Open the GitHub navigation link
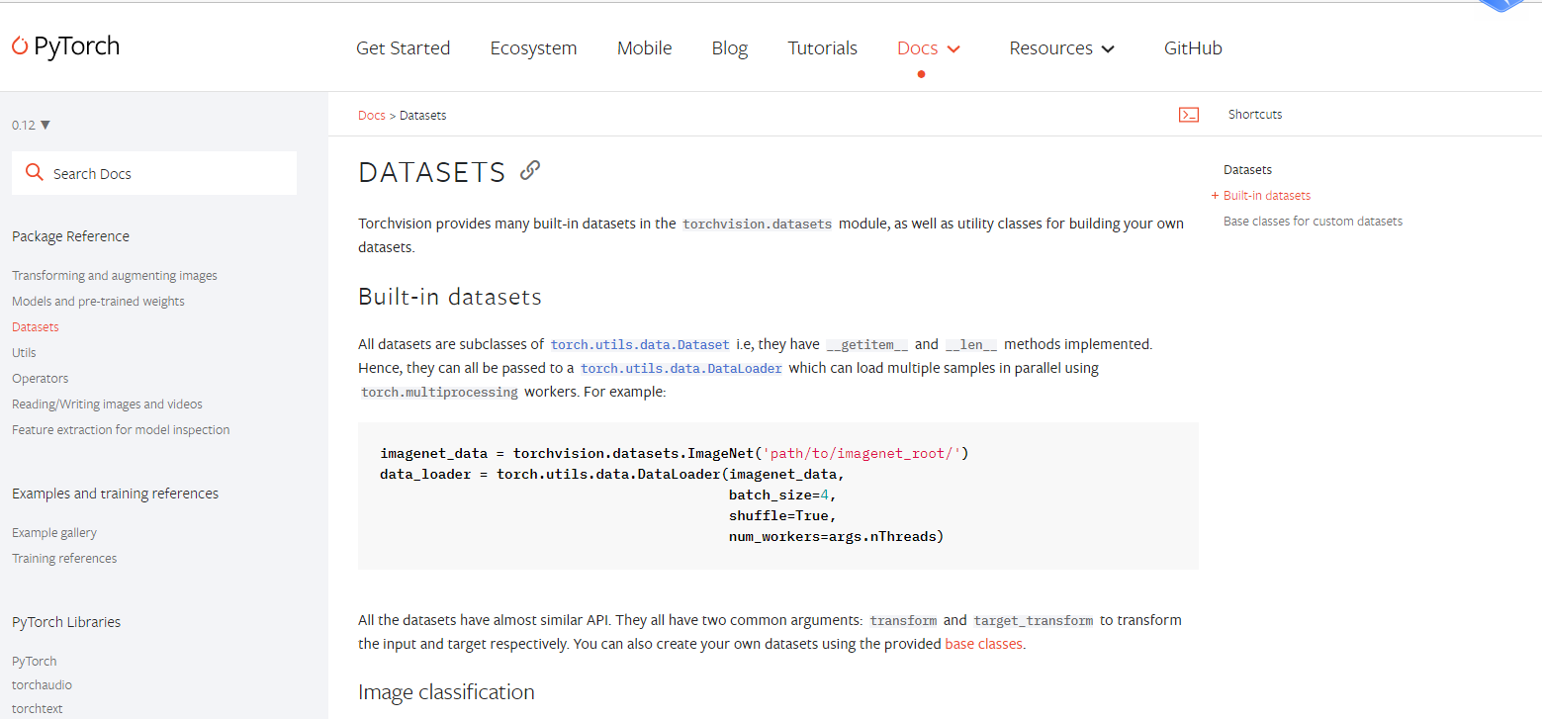1542x719 pixels. tap(1193, 48)
